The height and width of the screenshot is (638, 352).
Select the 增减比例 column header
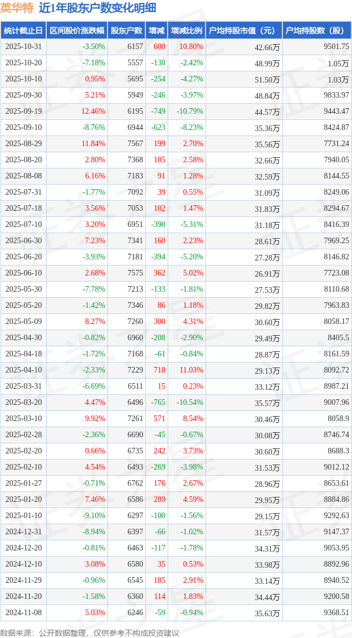[187, 31]
